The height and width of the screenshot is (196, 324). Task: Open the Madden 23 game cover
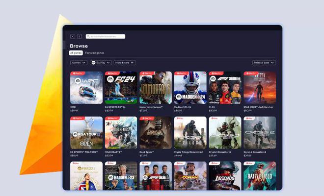[x=121, y=176]
